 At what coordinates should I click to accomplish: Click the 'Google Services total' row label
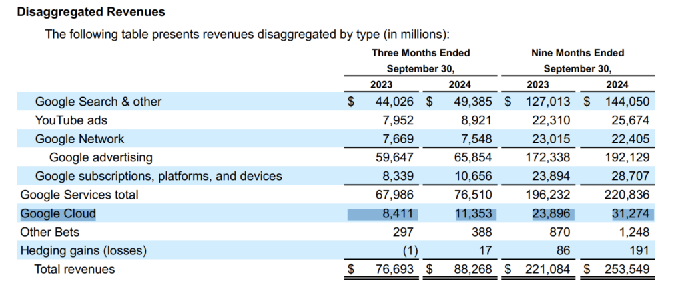(x=79, y=195)
